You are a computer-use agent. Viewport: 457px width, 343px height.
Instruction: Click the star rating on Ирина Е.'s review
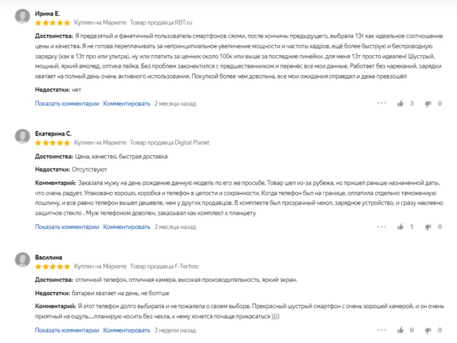pyautogui.click(x=52, y=23)
